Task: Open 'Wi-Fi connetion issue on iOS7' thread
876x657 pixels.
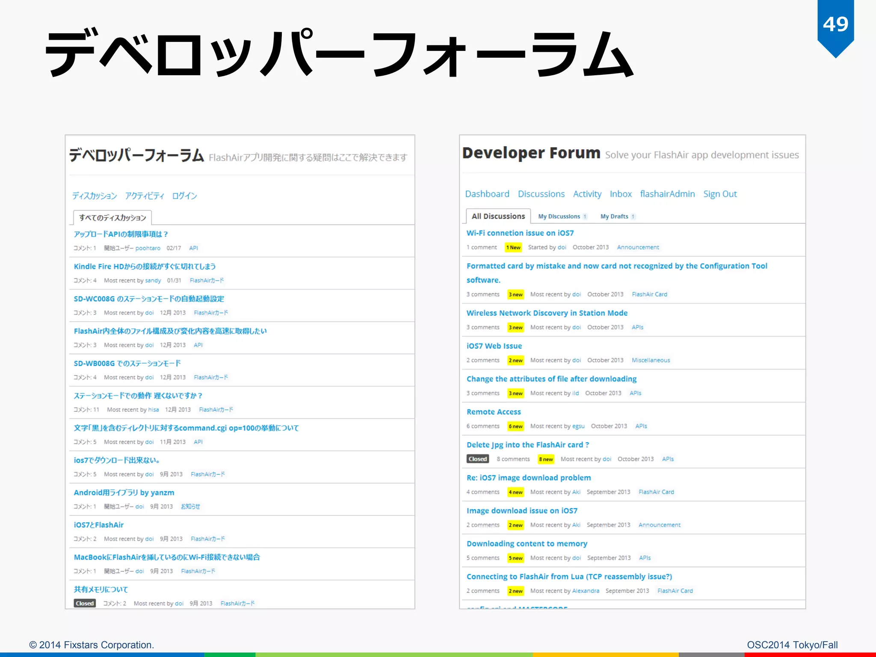Action: tap(520, 233)
